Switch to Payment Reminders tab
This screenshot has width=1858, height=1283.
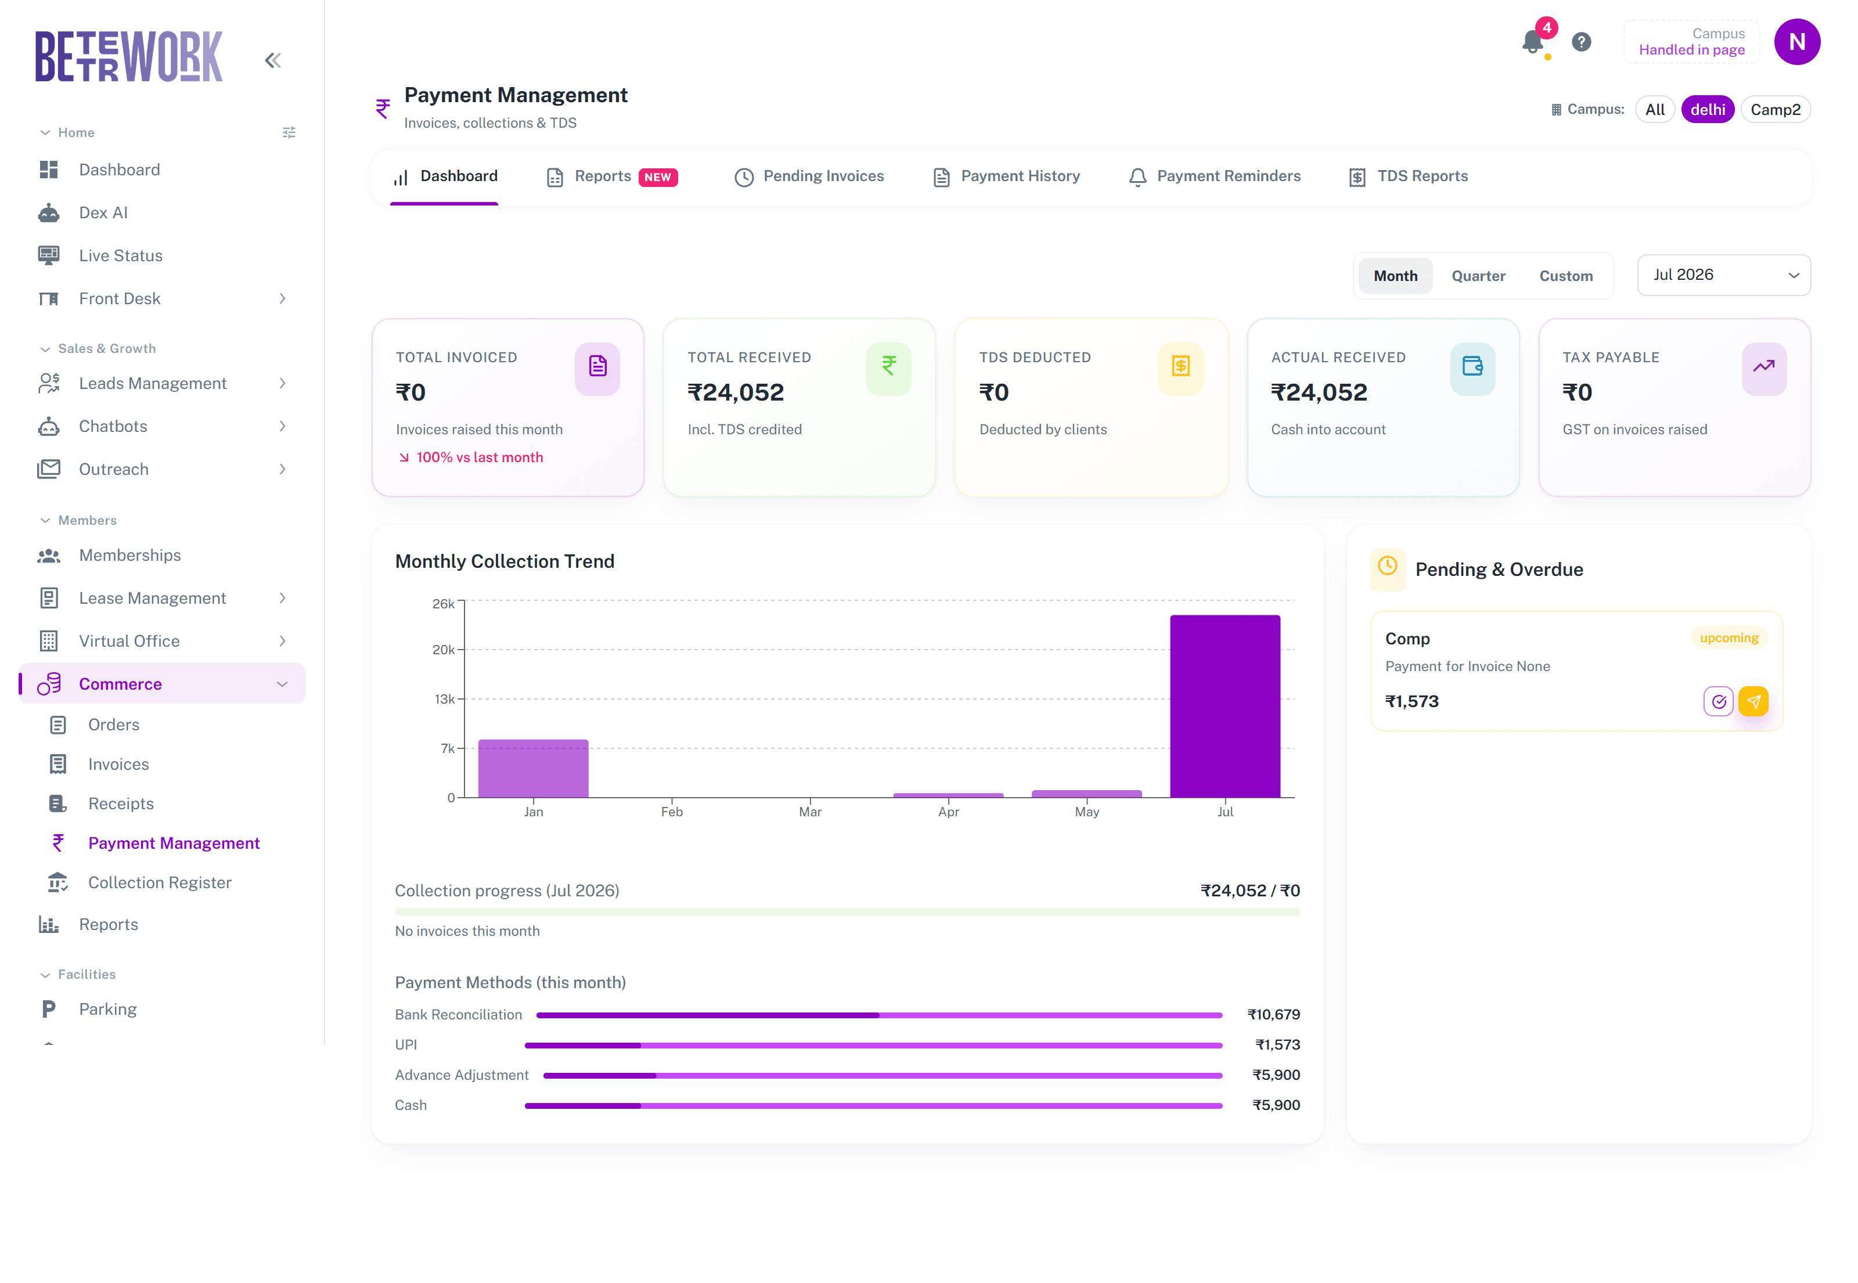1214,177
